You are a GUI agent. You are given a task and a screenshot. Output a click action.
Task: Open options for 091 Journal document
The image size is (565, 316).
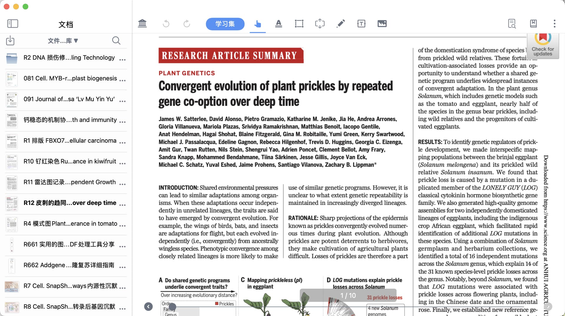122,101
